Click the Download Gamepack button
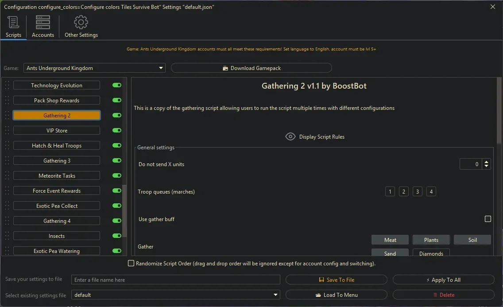The height and width of the screenshot is (307, 503). [x=251, y=68]
